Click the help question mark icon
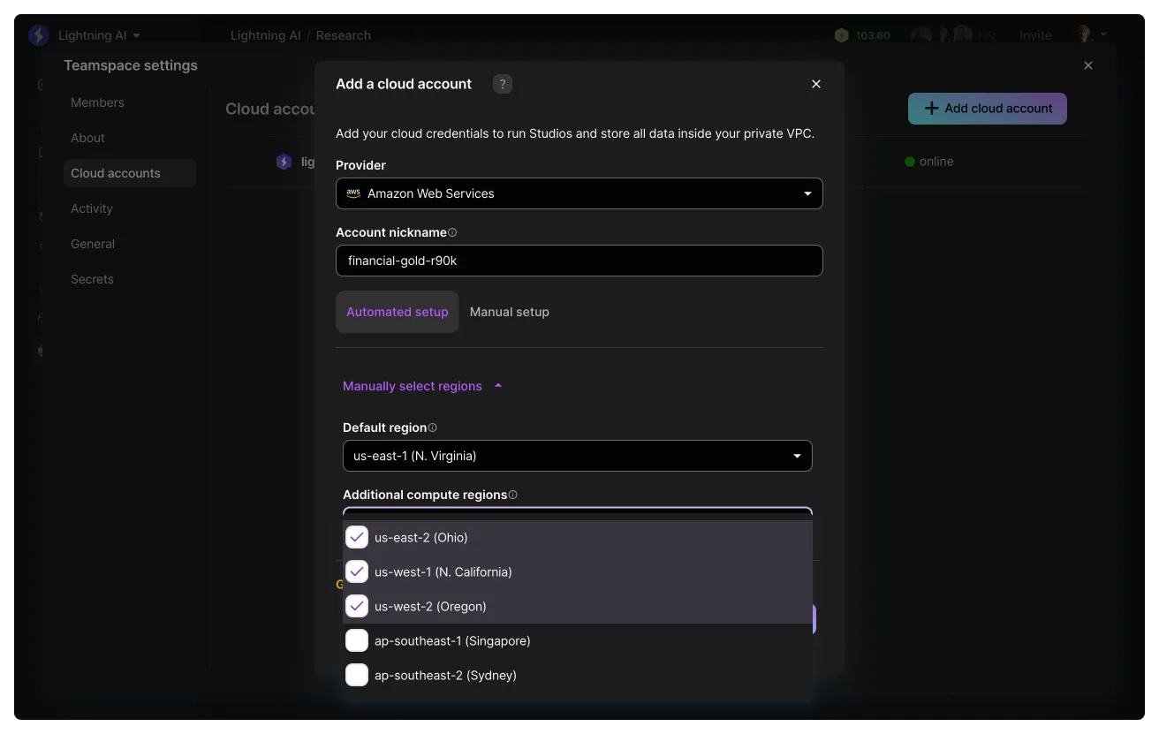Viewport: 1159px width, 734px height. point(503,84)
